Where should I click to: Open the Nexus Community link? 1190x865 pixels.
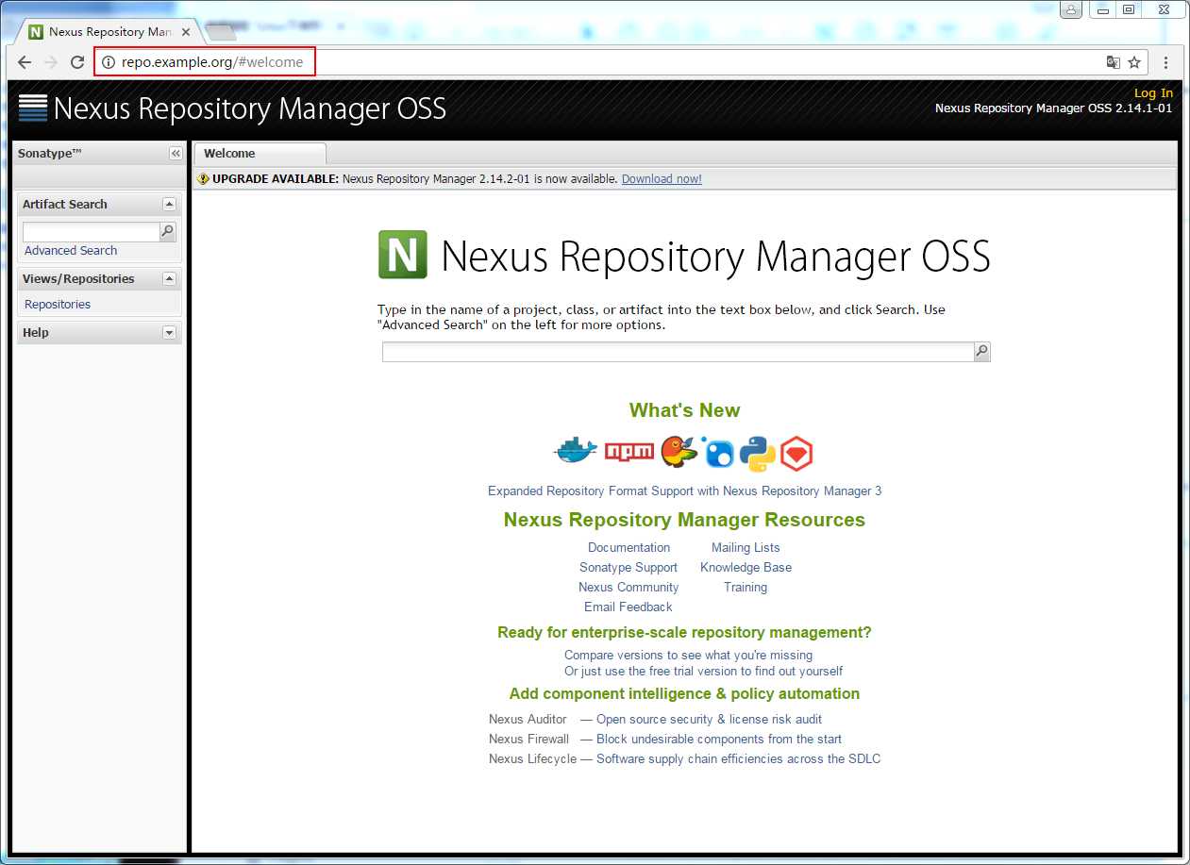tap(629, 587)
